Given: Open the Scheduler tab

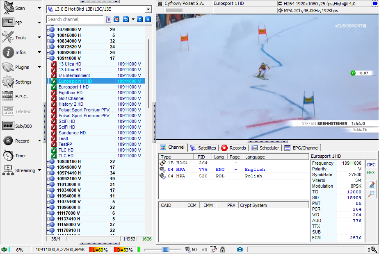Looking at the screenshot, I should pos(265,148).
